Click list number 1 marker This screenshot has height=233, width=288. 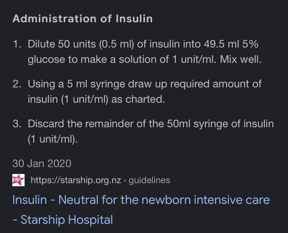17,44
